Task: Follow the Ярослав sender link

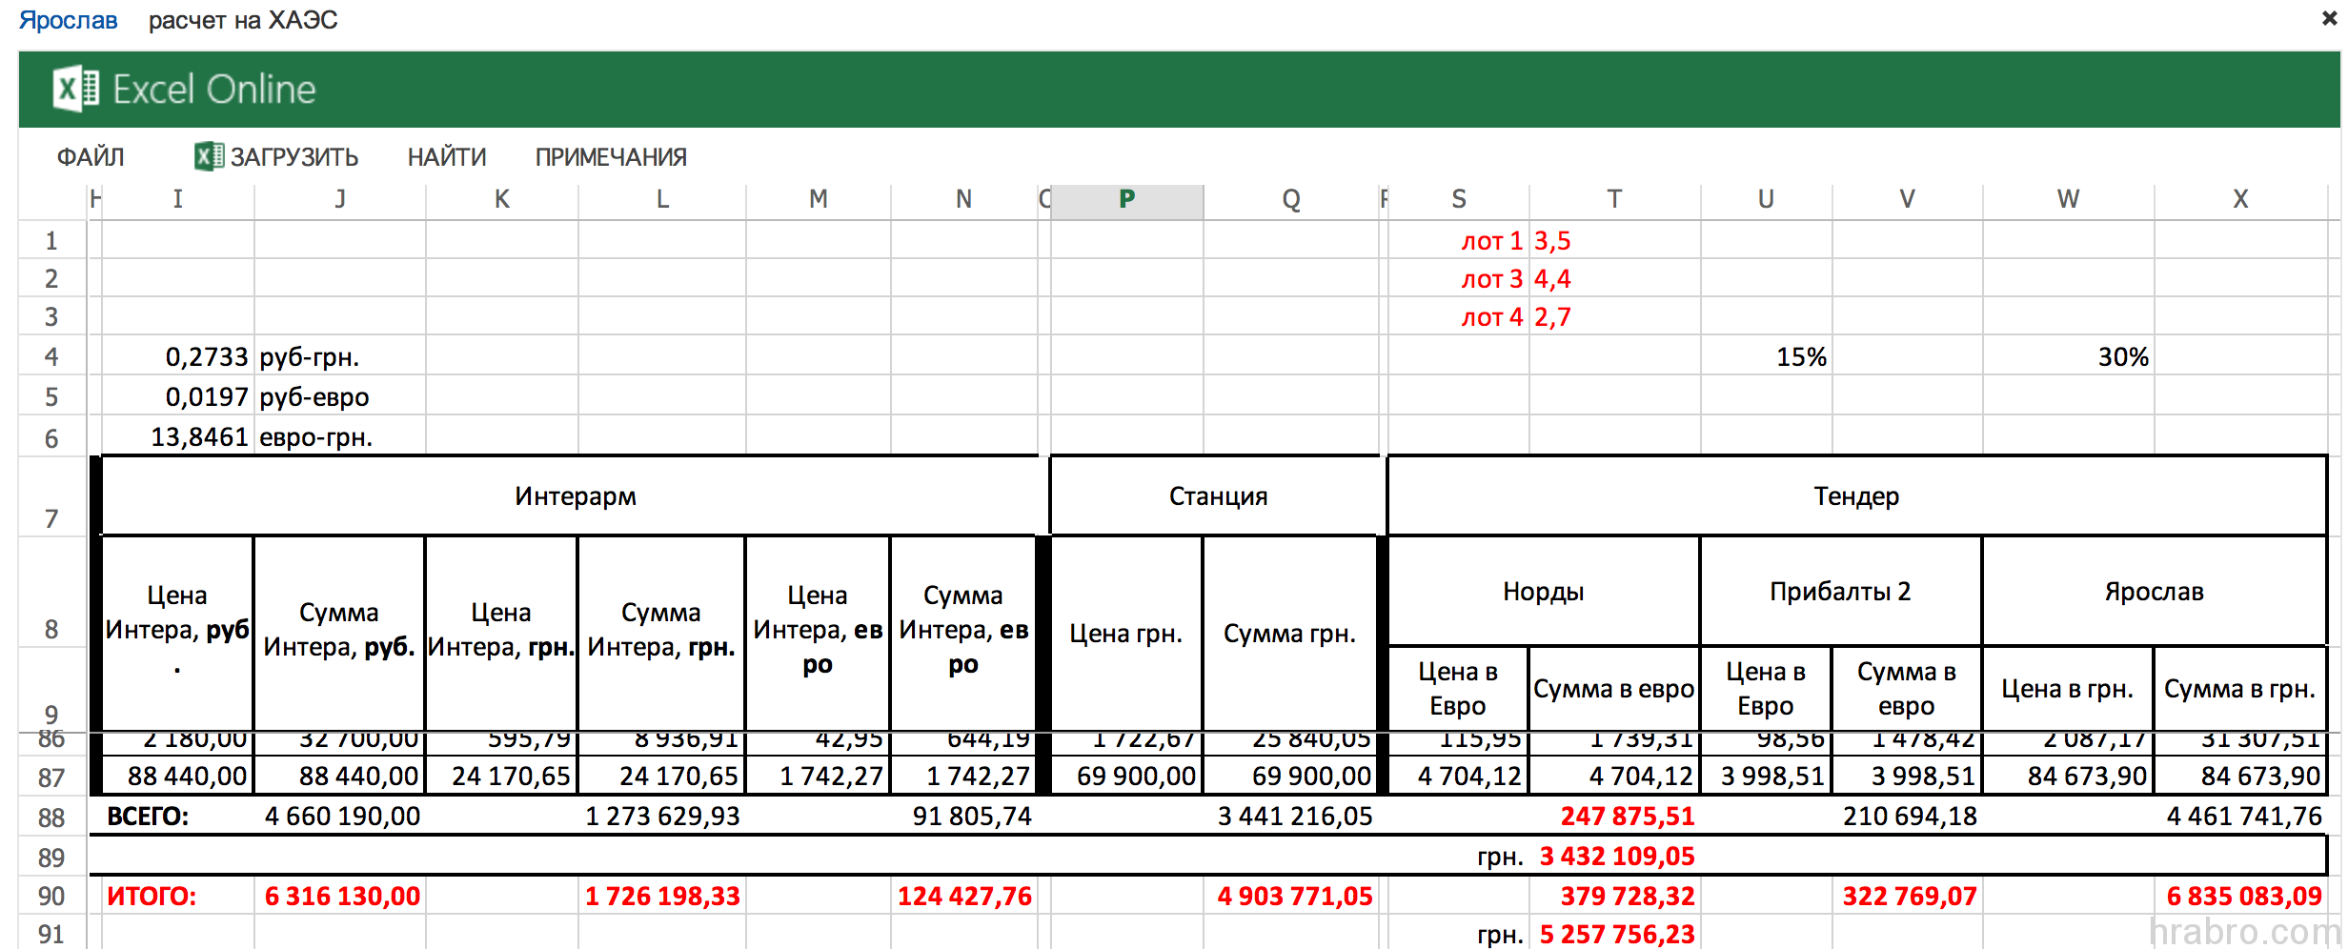Action: (68, 20)
